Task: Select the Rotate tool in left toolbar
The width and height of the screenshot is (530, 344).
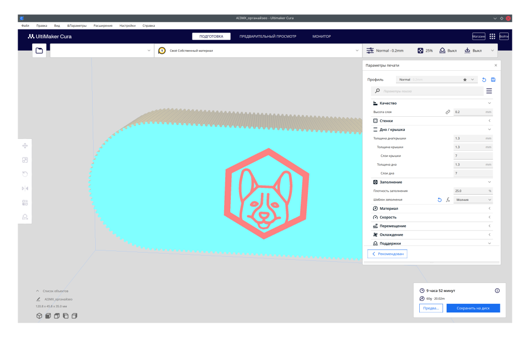Action: point(25,175)
